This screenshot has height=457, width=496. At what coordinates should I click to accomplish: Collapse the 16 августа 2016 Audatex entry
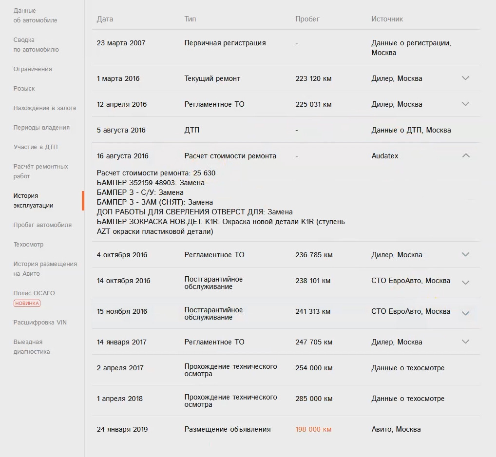click(466, 156)
